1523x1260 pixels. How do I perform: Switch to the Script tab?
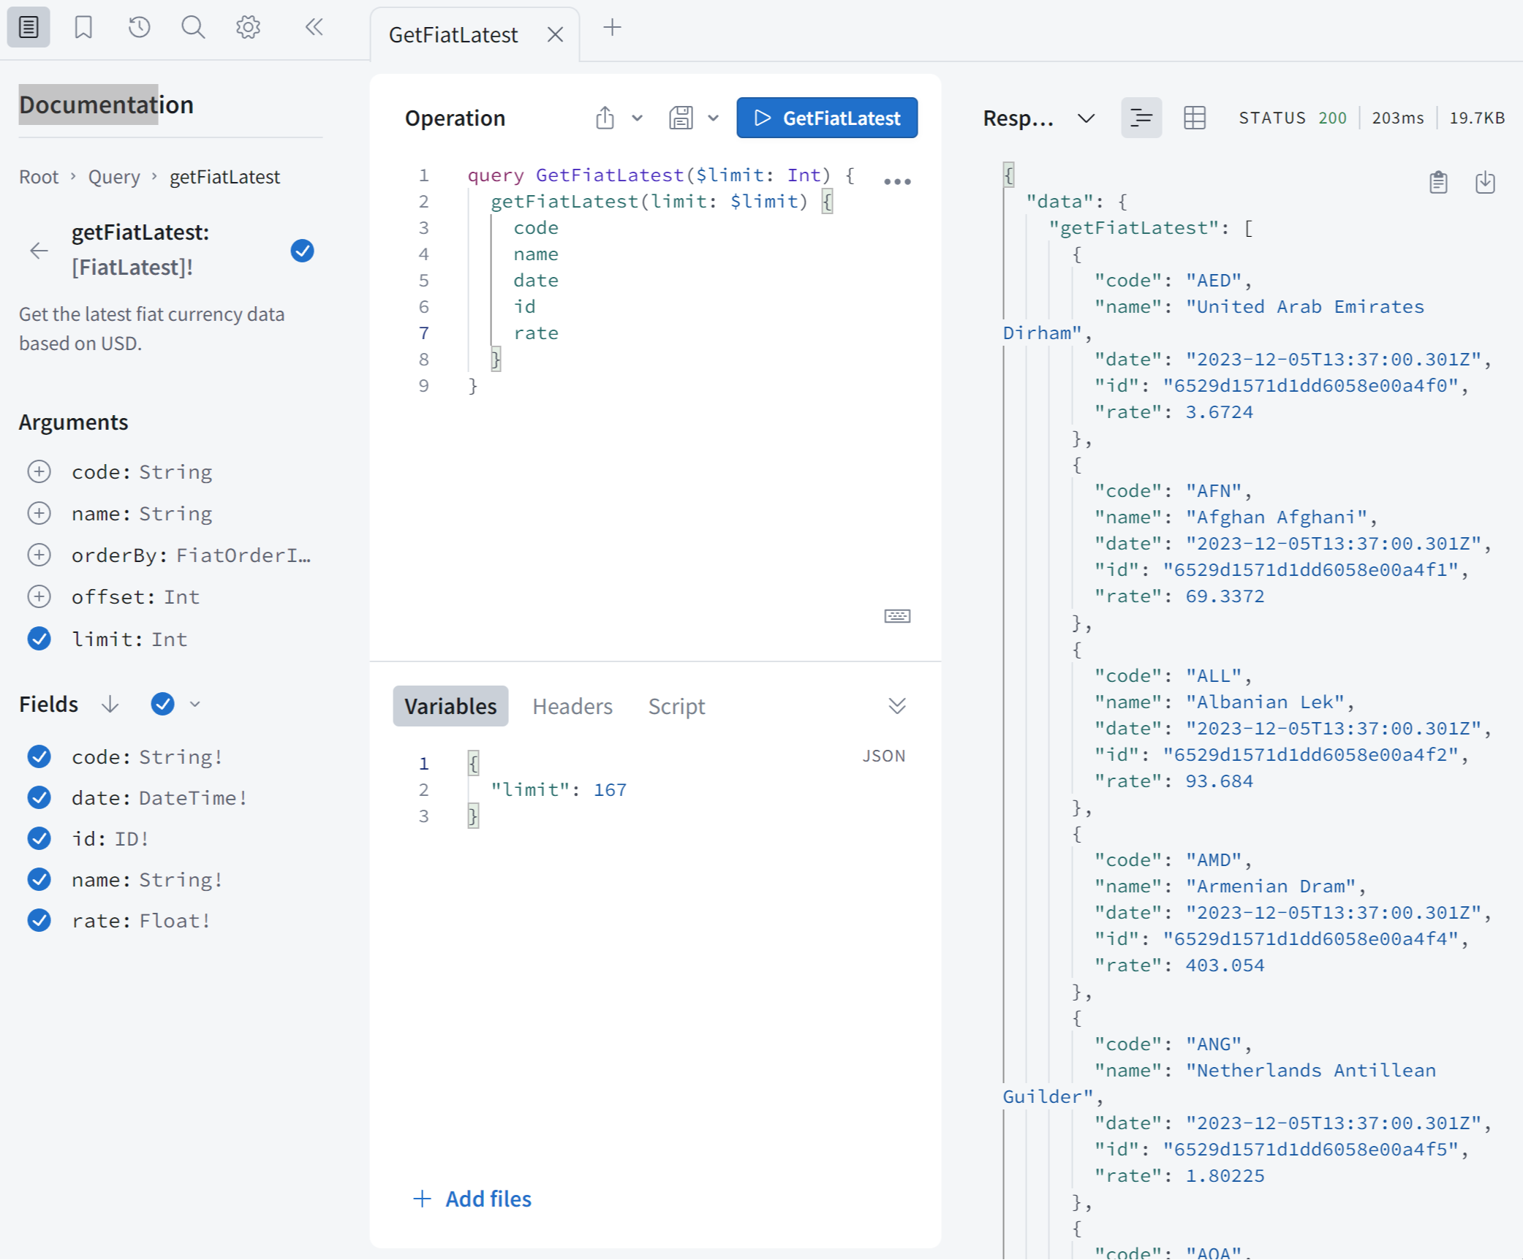(676, 706)
